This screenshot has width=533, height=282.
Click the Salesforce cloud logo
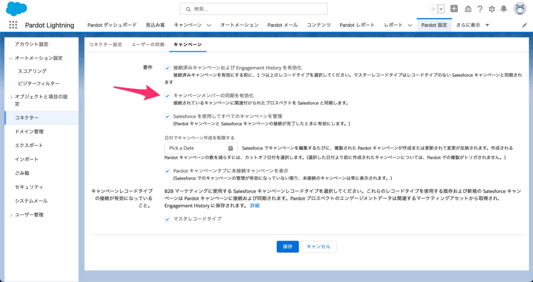click(x=16, y=9)
